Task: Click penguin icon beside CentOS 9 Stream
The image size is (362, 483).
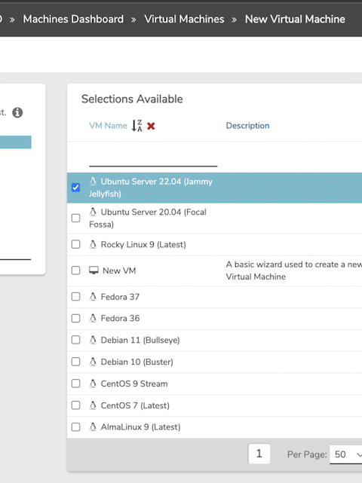Action: coord(93,384)
